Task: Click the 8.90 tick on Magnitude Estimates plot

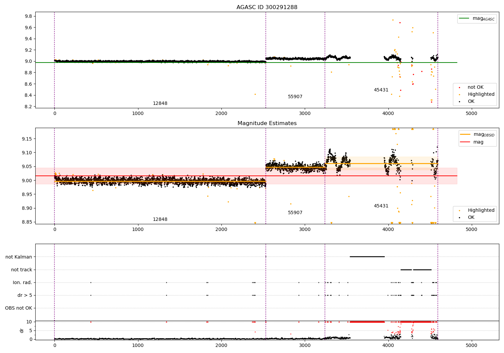Action: coord(27,208)
